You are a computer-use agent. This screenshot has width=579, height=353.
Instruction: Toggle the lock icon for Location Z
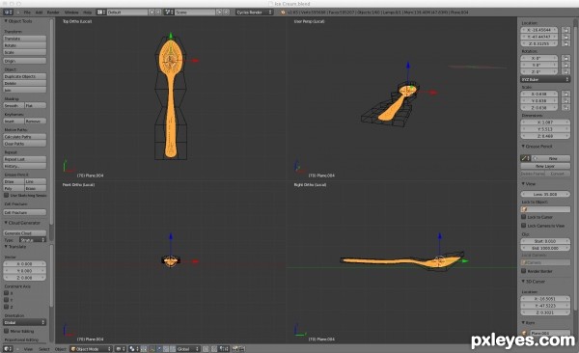565,43
